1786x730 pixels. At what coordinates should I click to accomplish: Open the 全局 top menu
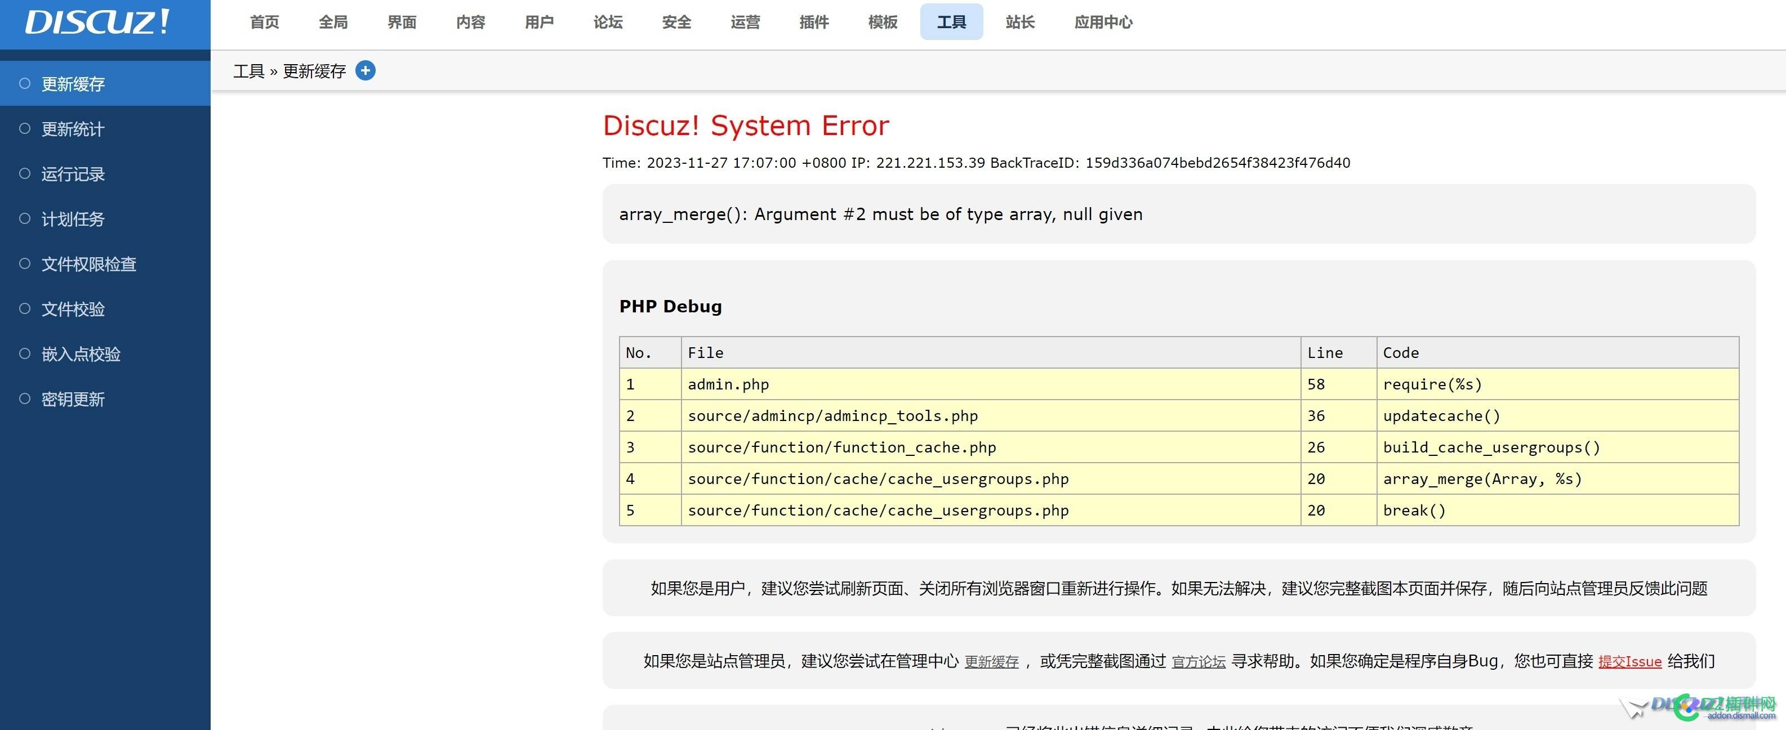[x=333, y=22]
